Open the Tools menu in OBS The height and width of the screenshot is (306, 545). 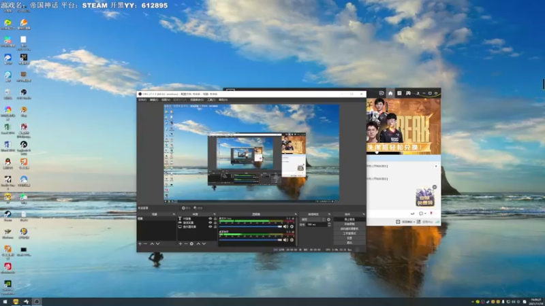pyautogui.click(x=211, y=100)
